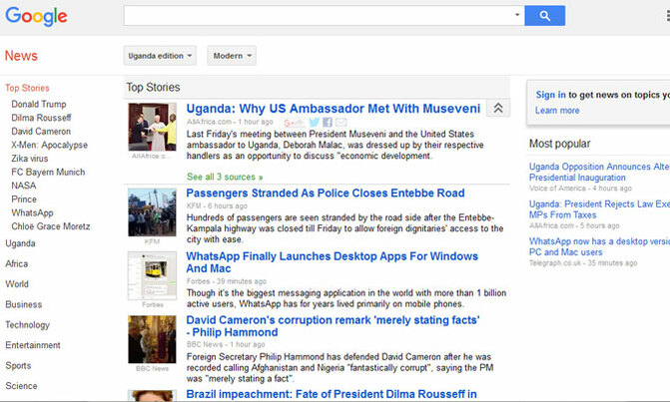The width and height of the screenshot is (670, 402).
Task: Open the search box dropdown arrow
Action: [517, 15]
